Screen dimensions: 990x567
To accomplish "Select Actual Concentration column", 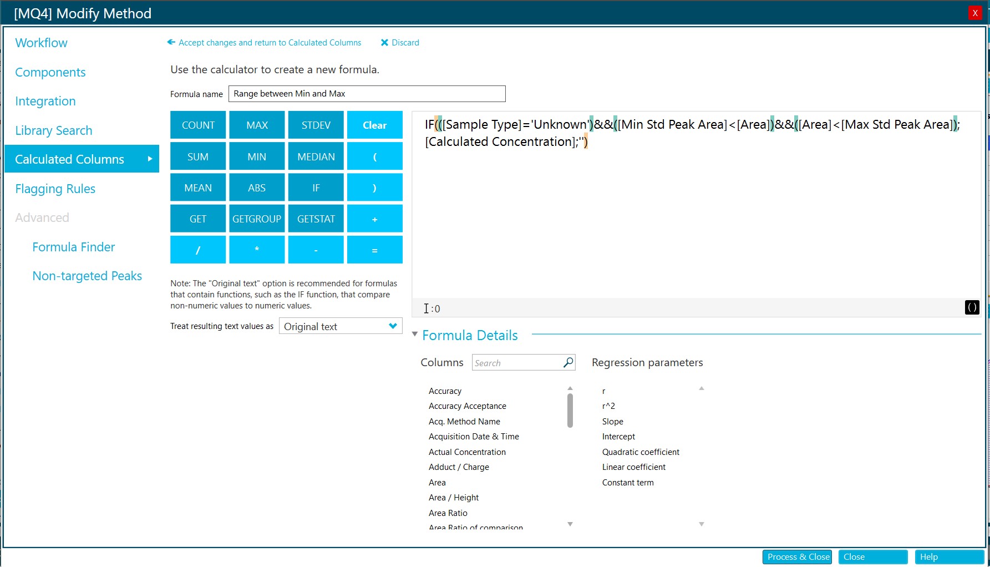I will pos(467,452).
